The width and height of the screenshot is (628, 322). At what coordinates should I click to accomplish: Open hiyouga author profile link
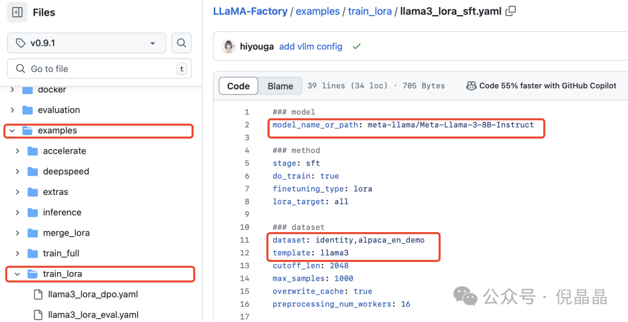[257, 47]
